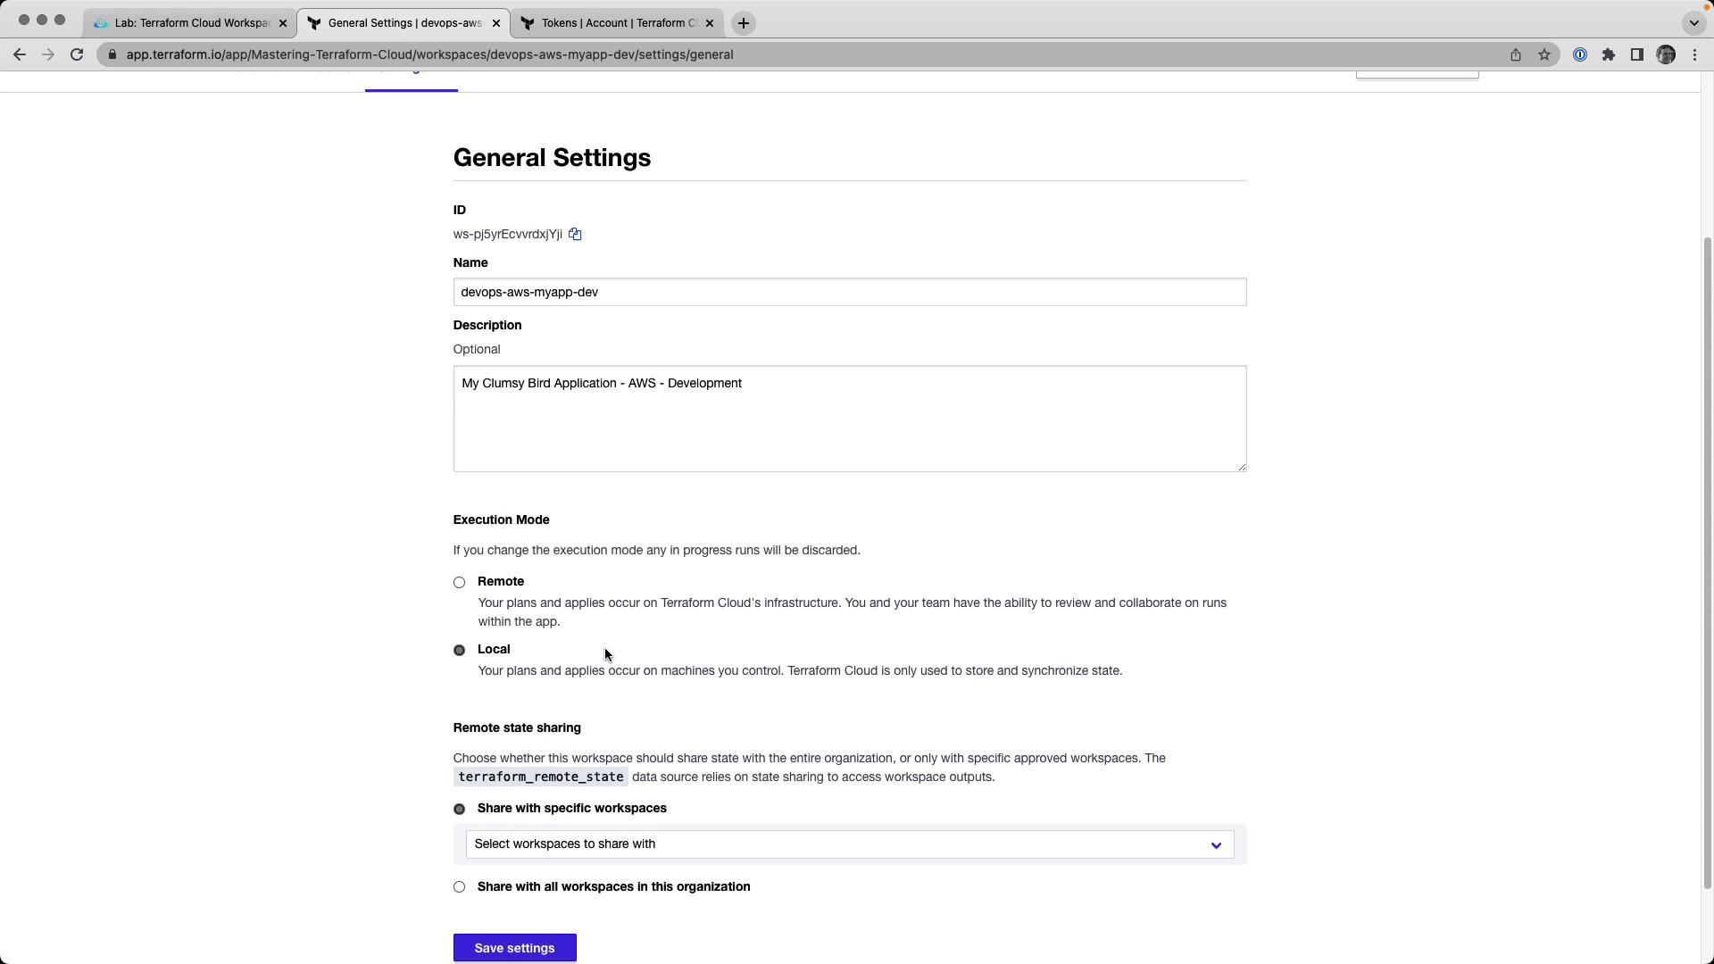Viewport: 1714px width, 964px height.
Task: Select Local execution mode
Action: click(460, 651)
